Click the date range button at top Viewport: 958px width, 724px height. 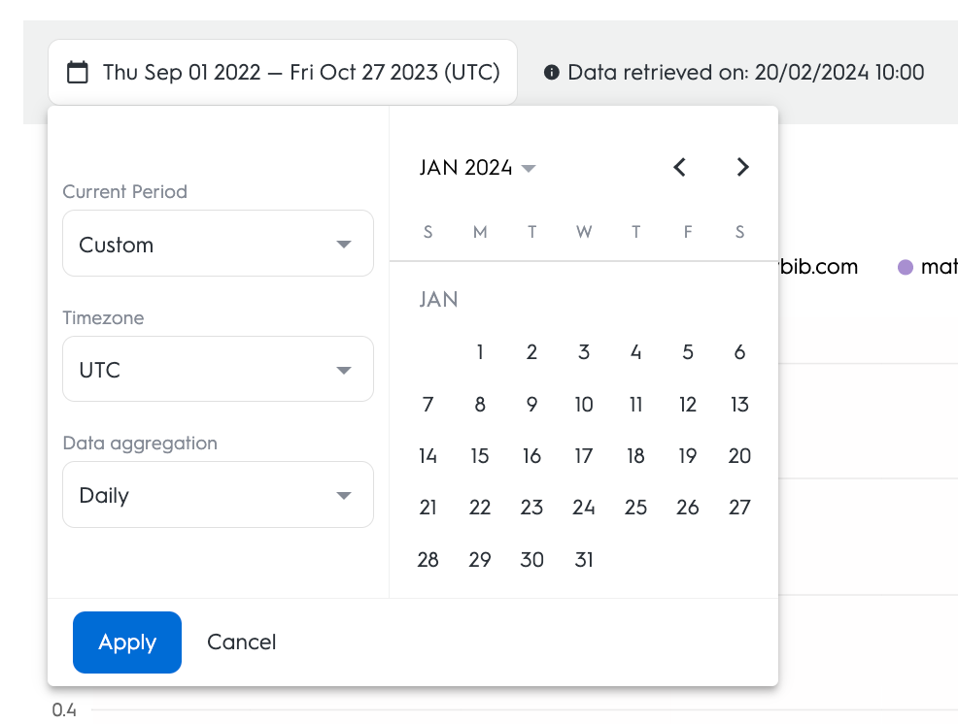point(283,72)
